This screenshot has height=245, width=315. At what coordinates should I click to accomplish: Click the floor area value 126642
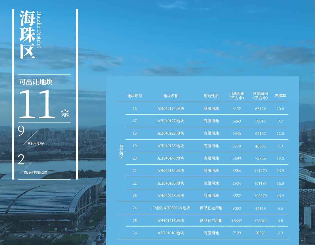(260, 221)
